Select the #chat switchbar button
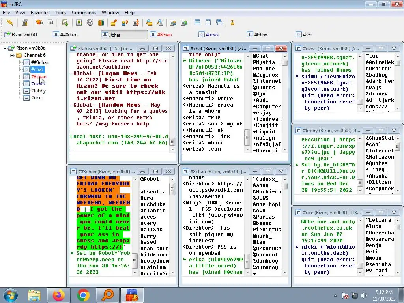The width and height of the screenshot is (404, 303). [124, 35]
